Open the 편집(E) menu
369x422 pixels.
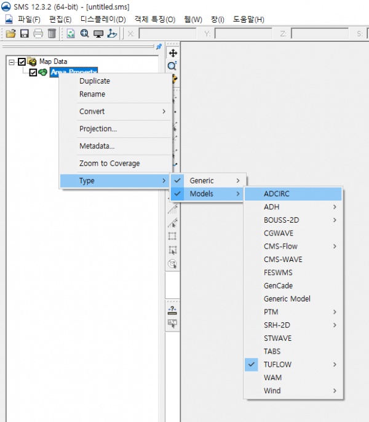[60, 20]
